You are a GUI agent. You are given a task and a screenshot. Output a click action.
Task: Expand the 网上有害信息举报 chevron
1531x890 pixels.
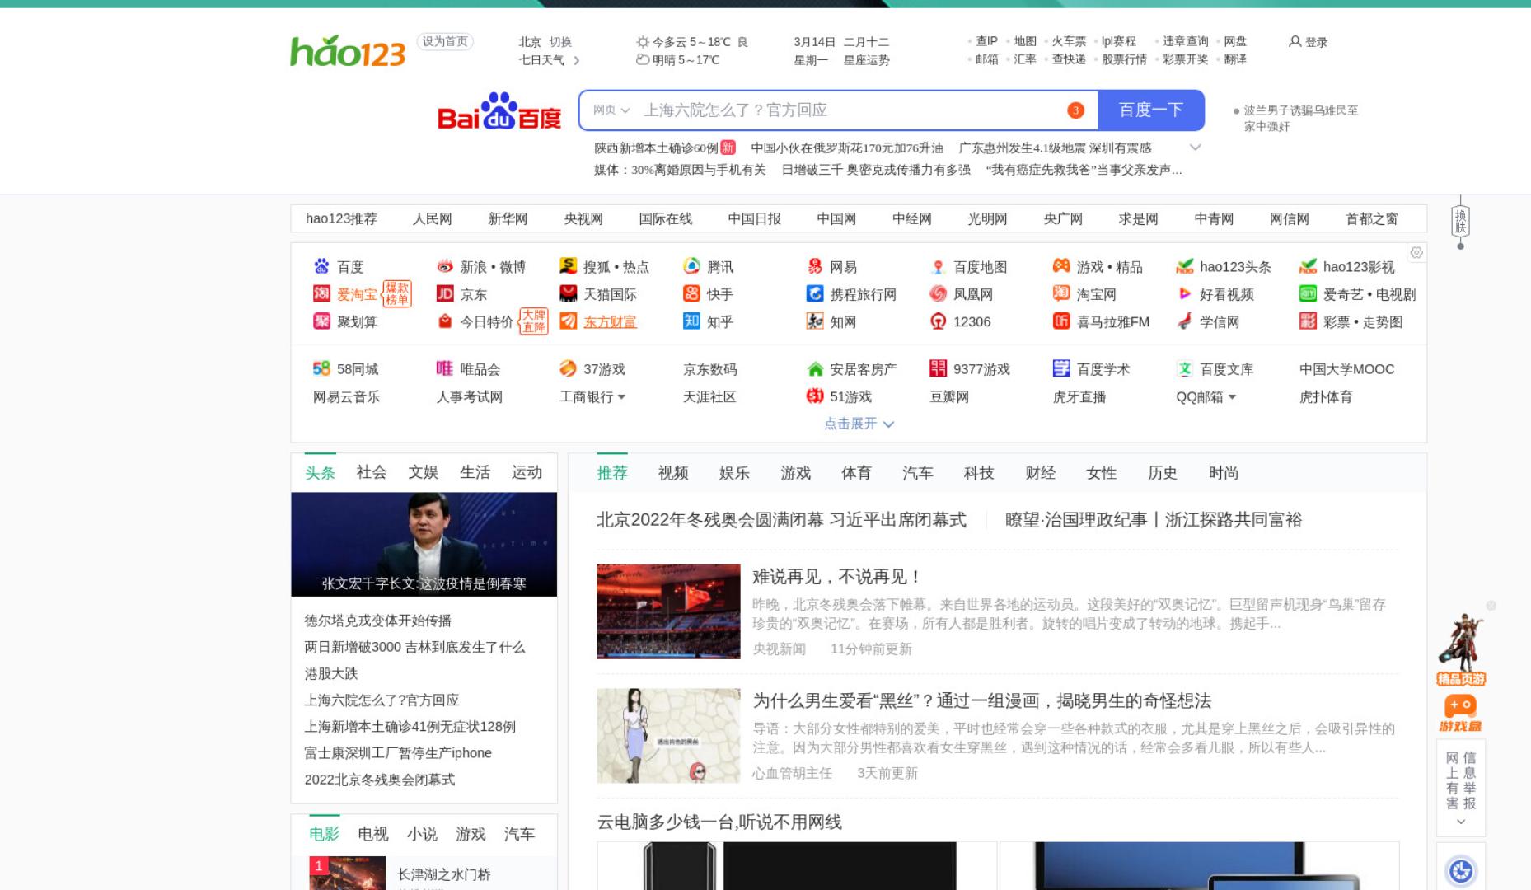click(1461, 822)
